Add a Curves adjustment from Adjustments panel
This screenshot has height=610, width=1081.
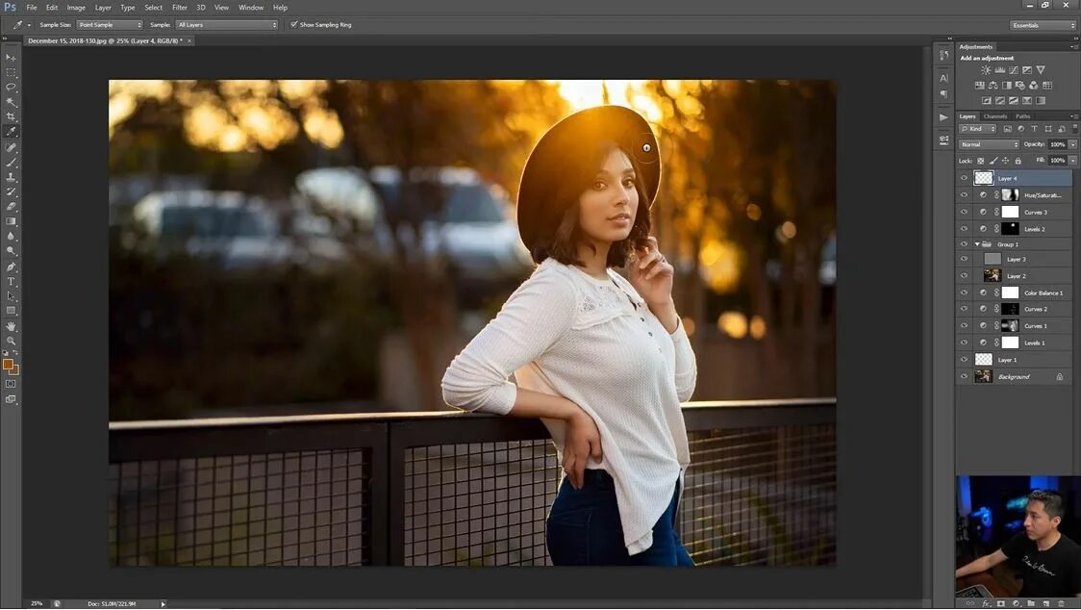pyautogui.click(x=1014, y=70)
